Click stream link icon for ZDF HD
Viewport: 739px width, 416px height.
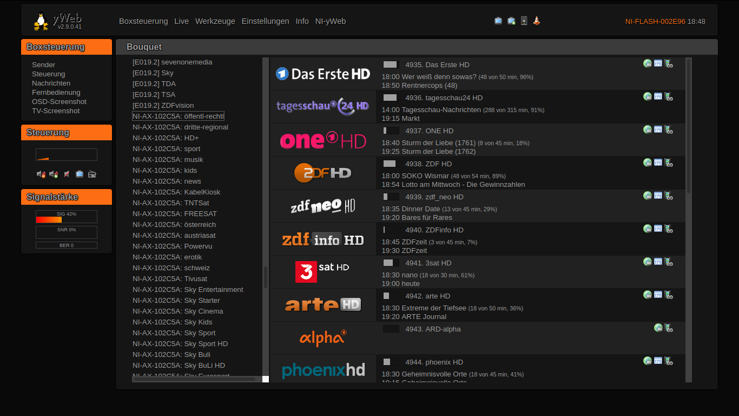pos(669,162)
